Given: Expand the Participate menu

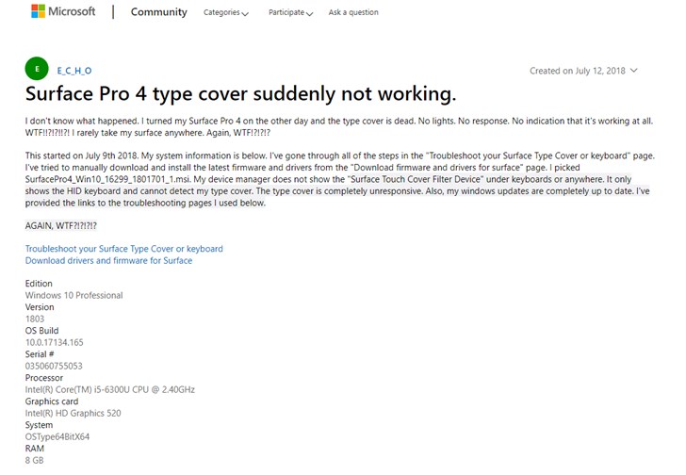Looking at the screenshot, I should [290, 12].
